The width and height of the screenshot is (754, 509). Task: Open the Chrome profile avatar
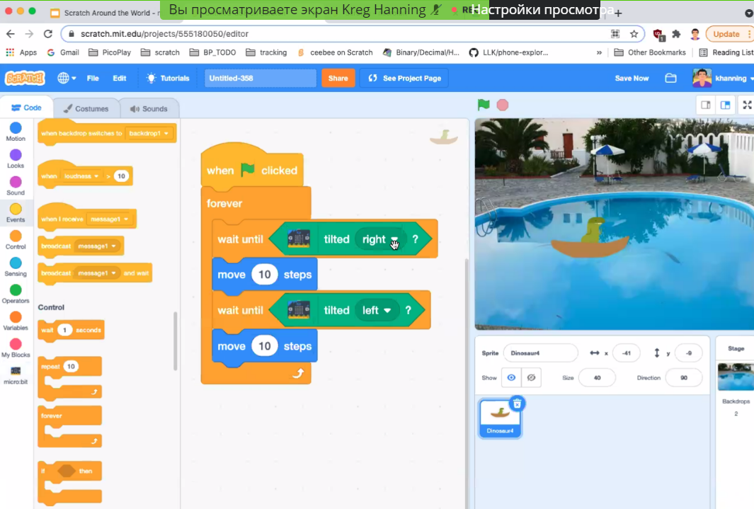[695, 34]
